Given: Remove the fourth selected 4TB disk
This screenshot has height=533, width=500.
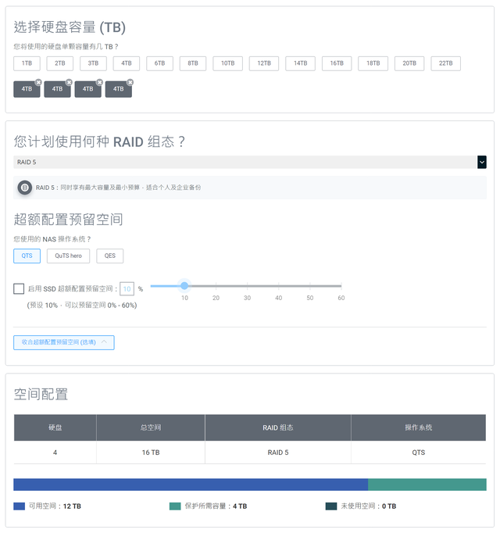Looking at the screenshot, I should tap(130, 82).
